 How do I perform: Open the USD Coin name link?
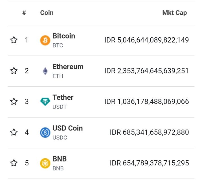click(68, 128)
